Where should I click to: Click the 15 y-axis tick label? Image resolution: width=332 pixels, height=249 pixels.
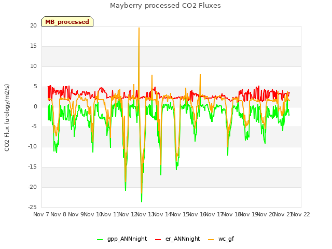(x=33, y=46)
